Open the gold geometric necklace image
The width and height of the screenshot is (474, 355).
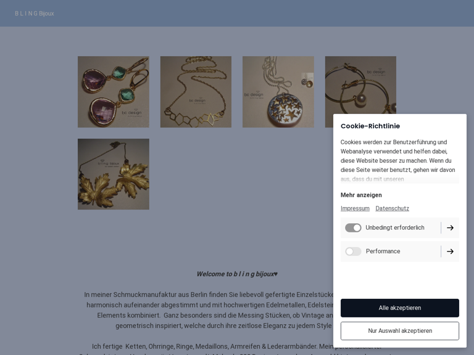pyautogui.click(x=196, y=92)
